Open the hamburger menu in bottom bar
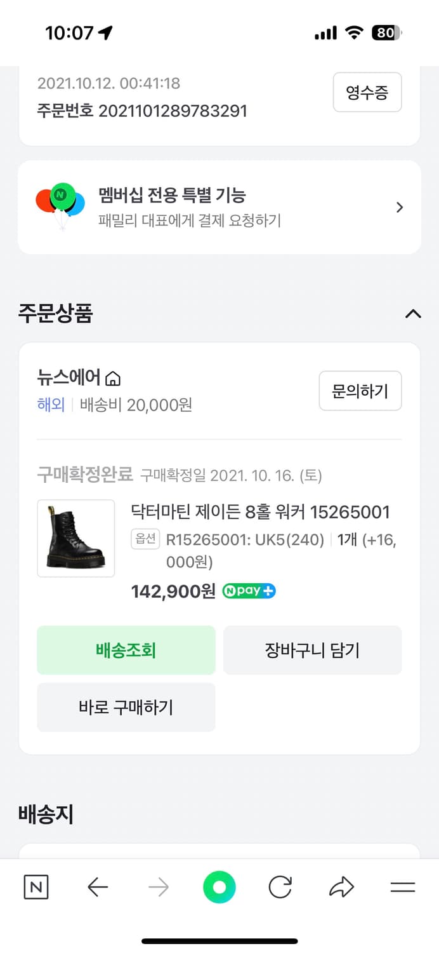439x953 pixels. (x=402, y=888)
